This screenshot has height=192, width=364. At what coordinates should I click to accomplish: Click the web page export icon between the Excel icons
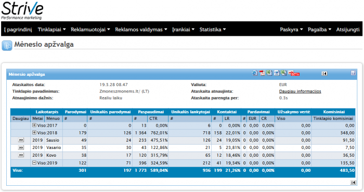coord(277,73)
